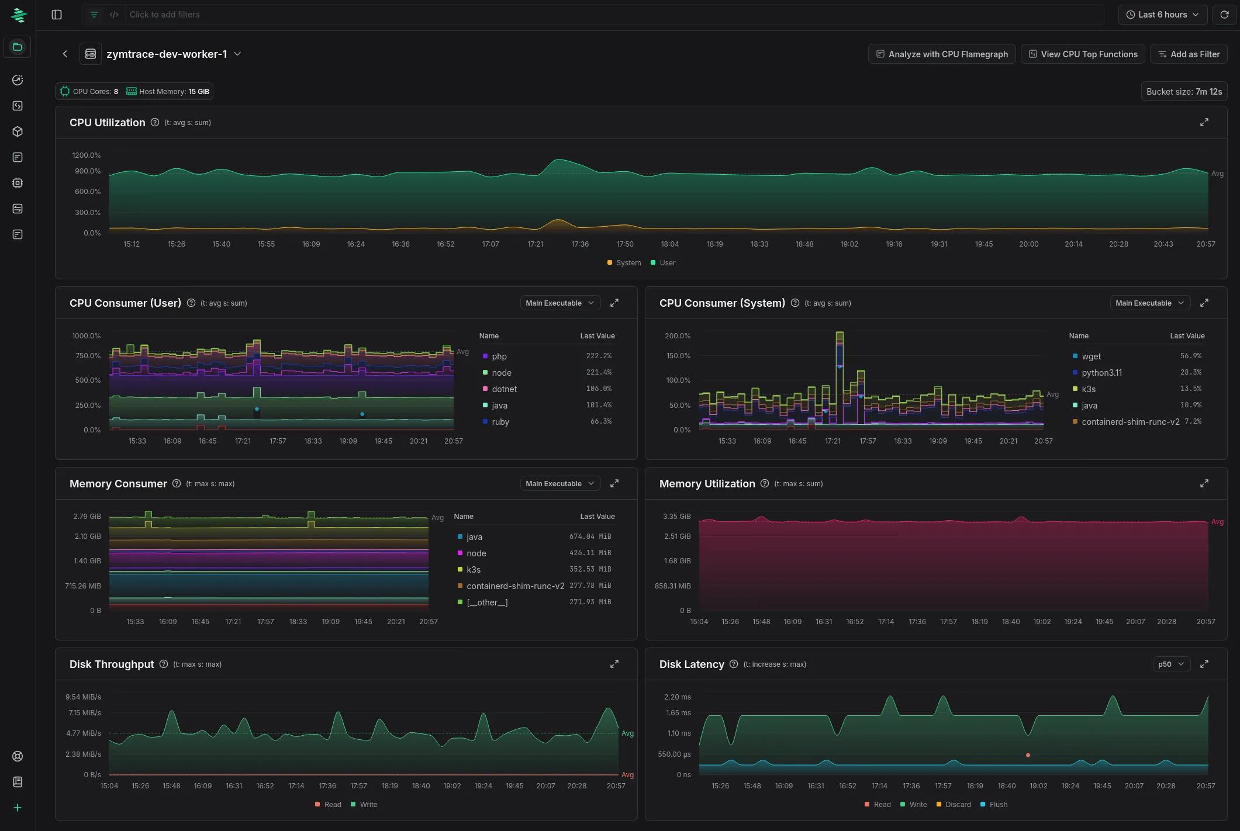Open the Last 6 hours time range dropdown

click(1162, 14)
